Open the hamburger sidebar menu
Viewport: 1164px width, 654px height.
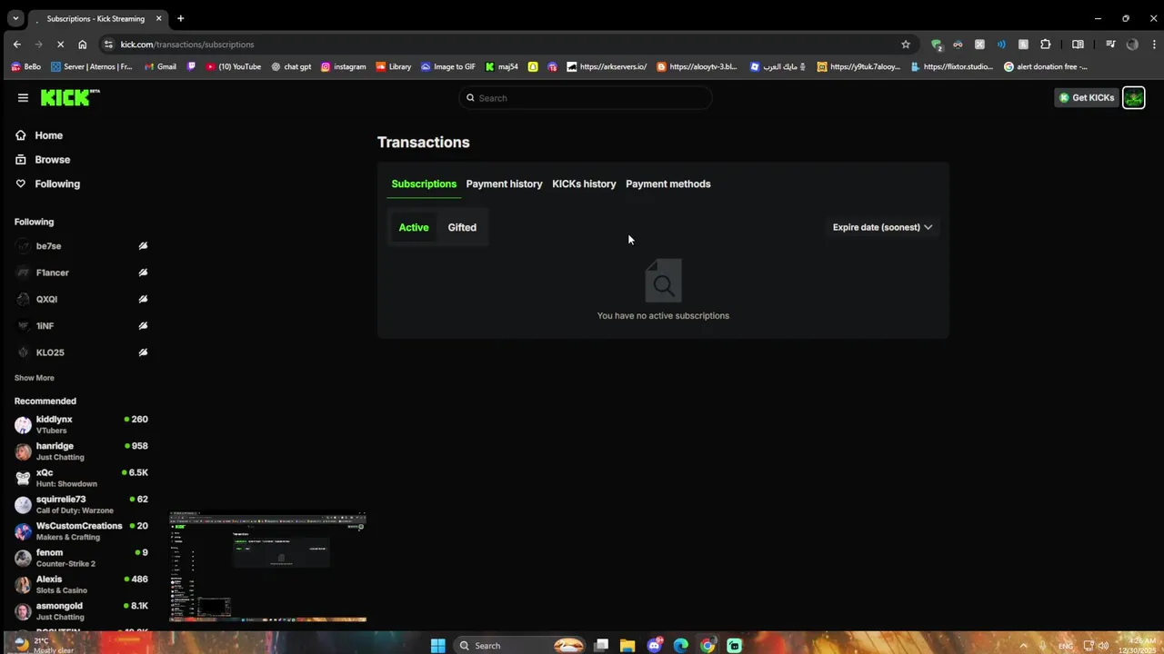point(23,98)
